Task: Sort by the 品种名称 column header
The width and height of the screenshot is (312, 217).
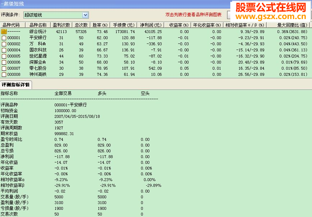Action: 38,25
